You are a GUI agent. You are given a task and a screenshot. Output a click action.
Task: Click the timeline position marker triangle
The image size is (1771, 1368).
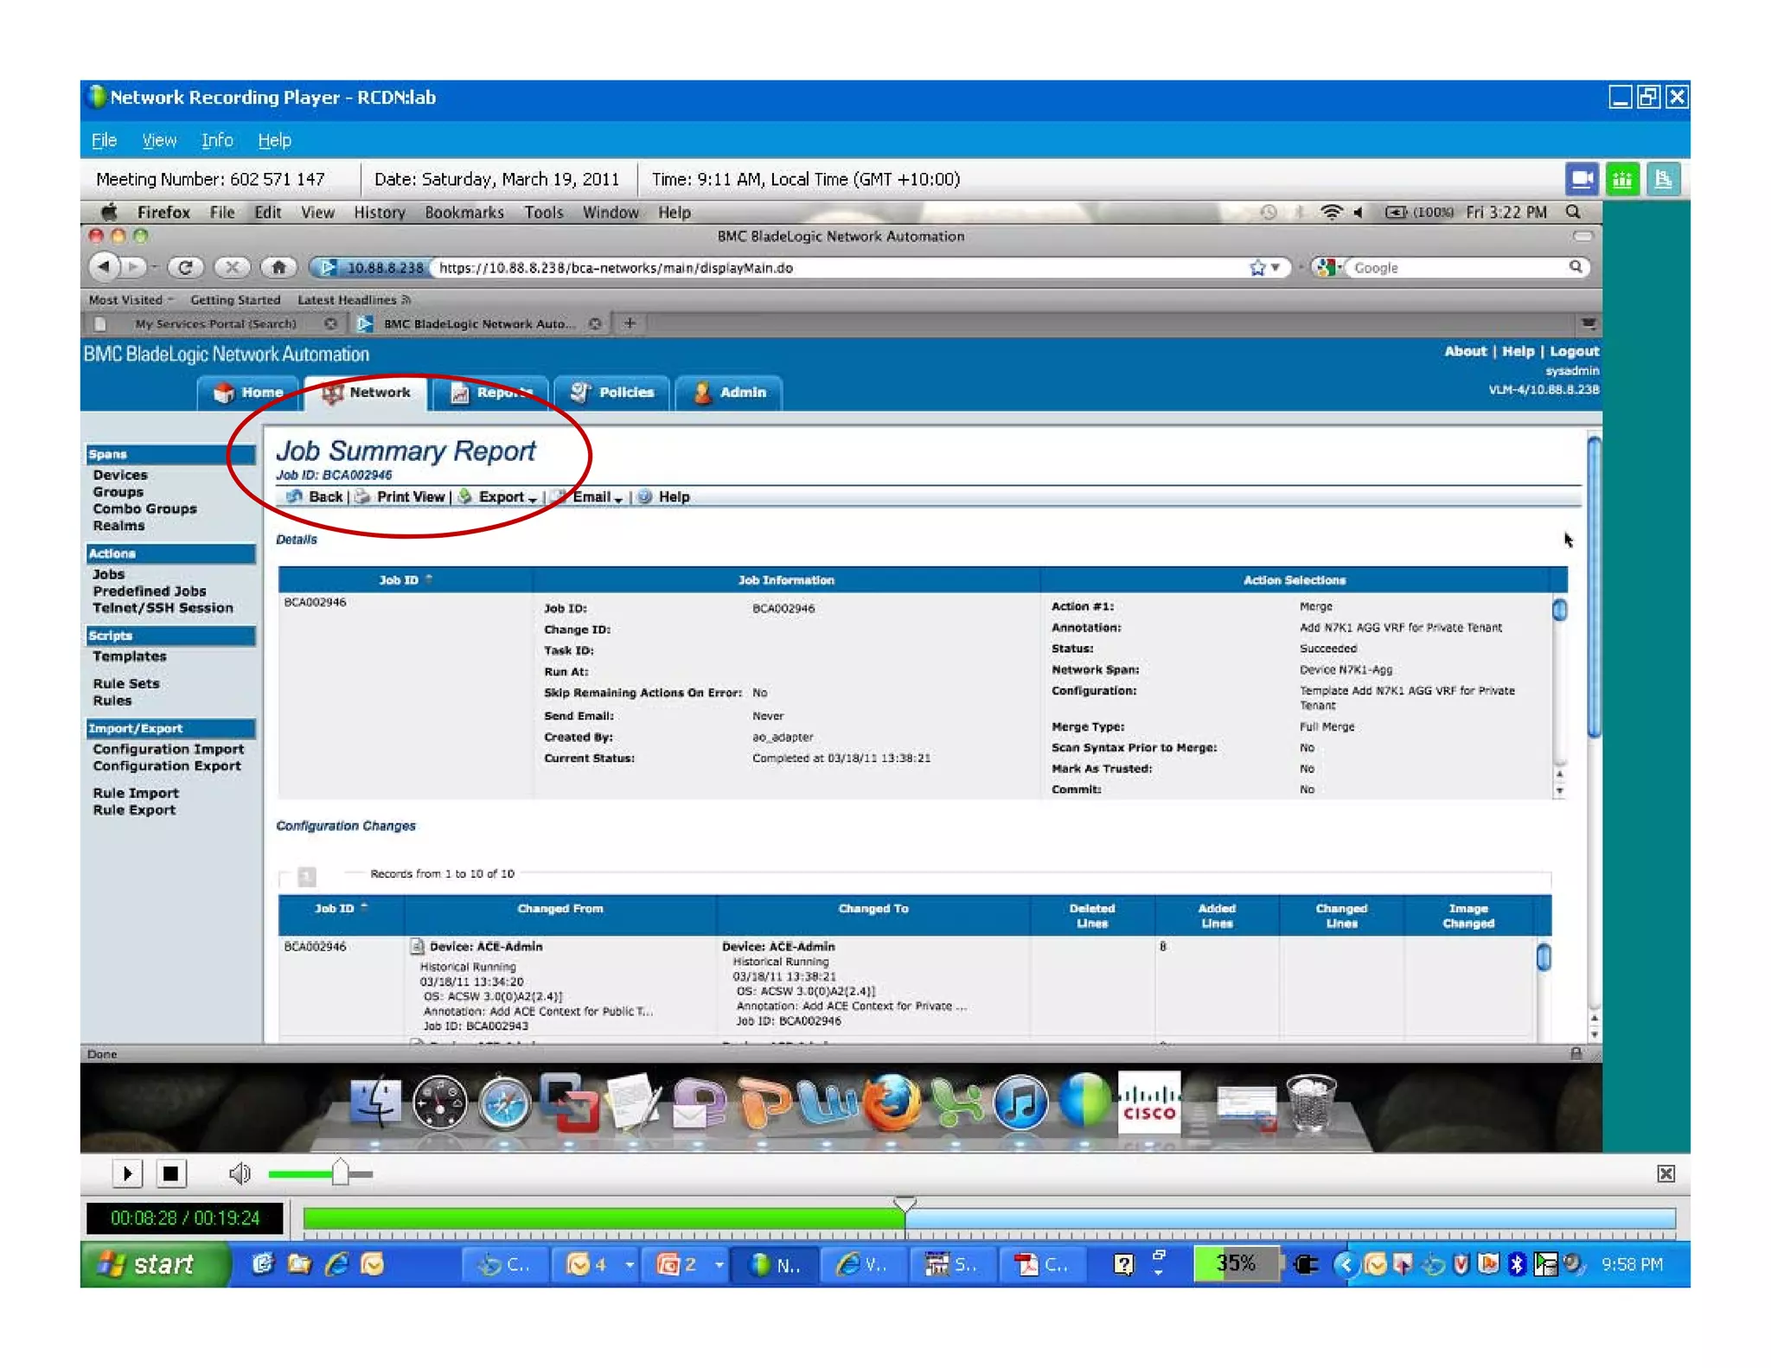[905, 1203]
